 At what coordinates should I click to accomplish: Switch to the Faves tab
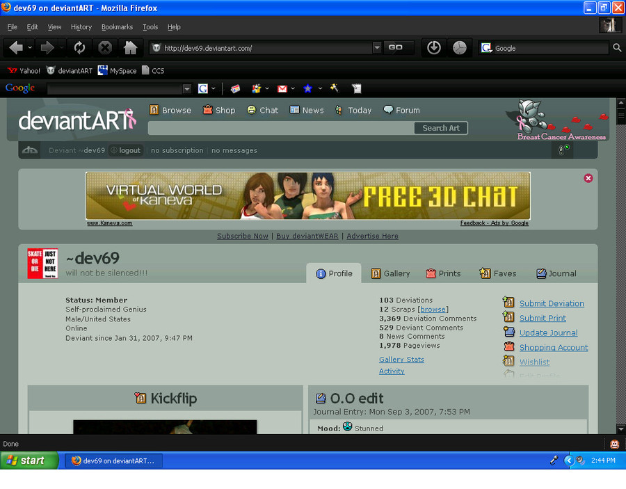pyautogui.click(x=498, y=273)
